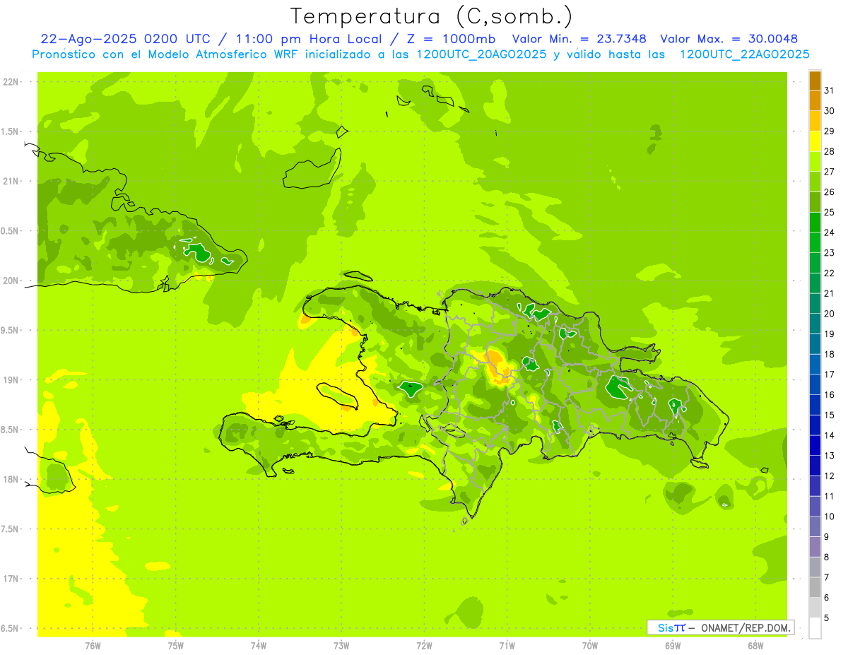Click the 75W longitude label
The height and width of the screenshot is (655, 848).
tap(176, 646)
